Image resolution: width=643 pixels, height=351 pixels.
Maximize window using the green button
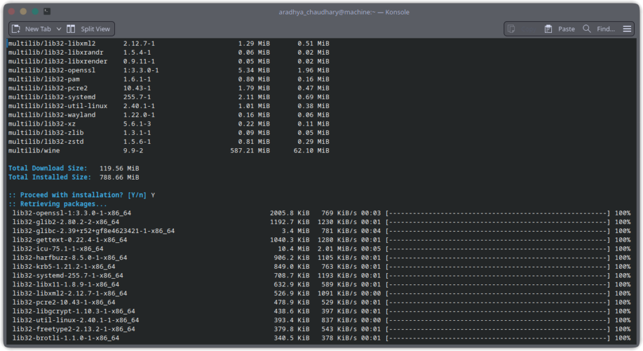click(x=35, y=11)
